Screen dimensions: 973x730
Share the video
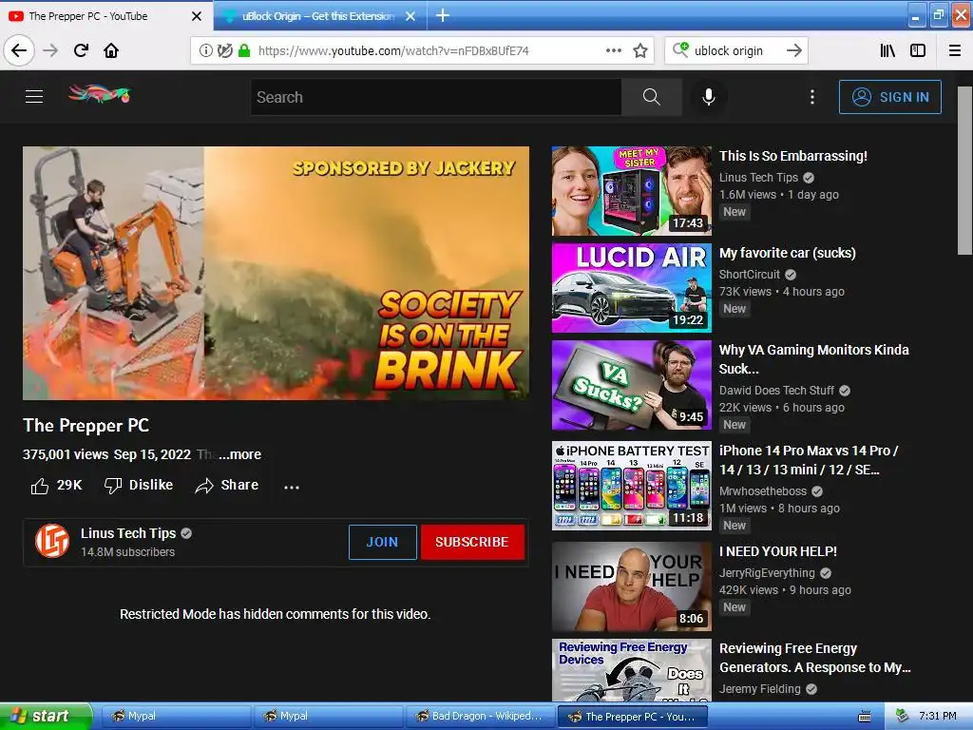(x=226, y=486)
